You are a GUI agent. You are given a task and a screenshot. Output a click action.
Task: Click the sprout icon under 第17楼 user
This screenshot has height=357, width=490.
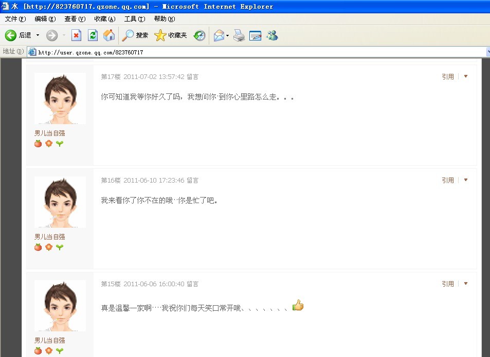tap(59, 144)
